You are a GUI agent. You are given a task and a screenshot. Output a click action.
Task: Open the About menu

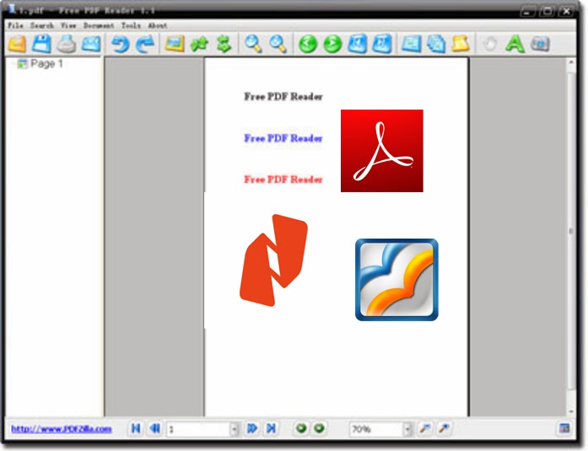coord(158,25)
